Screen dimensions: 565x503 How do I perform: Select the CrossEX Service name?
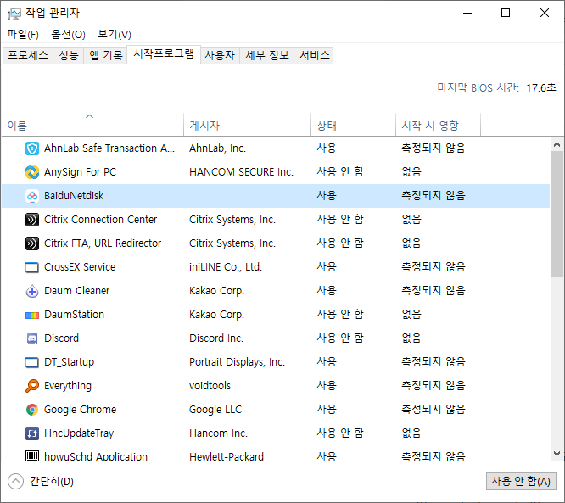pyautogui.click(x=80, y=267)
